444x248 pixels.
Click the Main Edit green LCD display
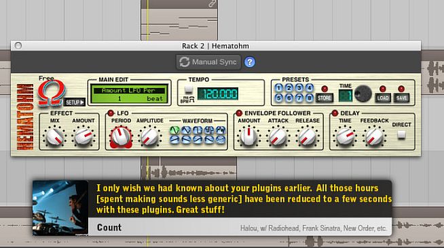(x=130, y=94)
